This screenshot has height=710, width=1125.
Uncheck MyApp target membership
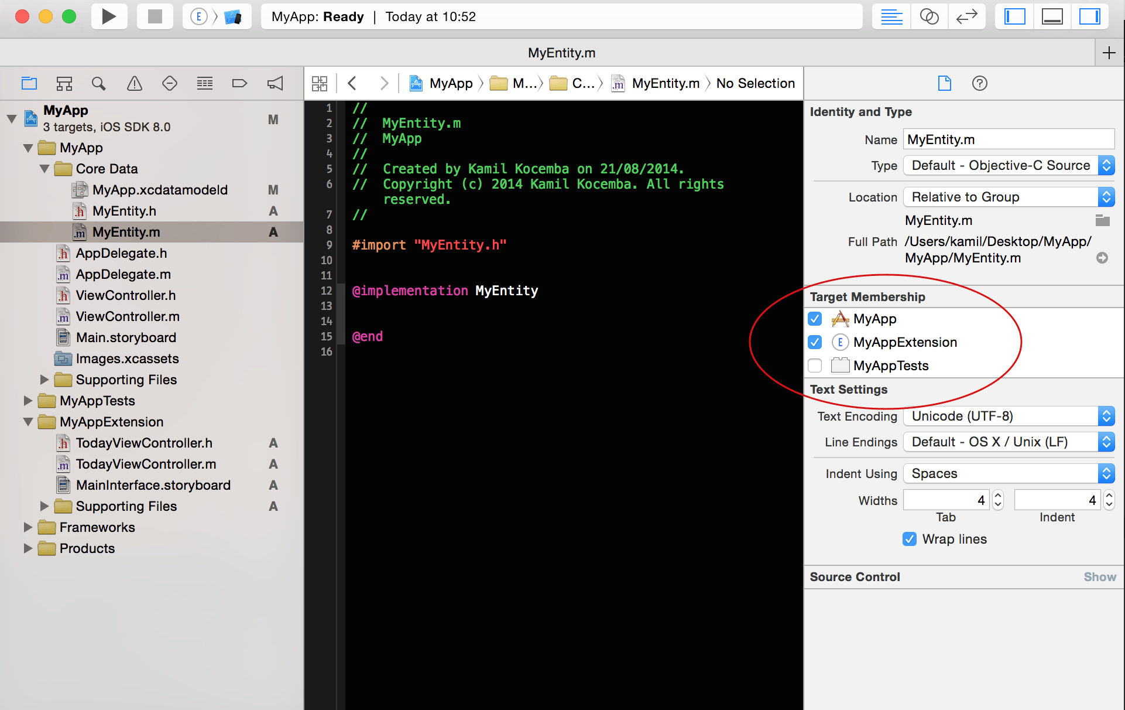(815, 319)
